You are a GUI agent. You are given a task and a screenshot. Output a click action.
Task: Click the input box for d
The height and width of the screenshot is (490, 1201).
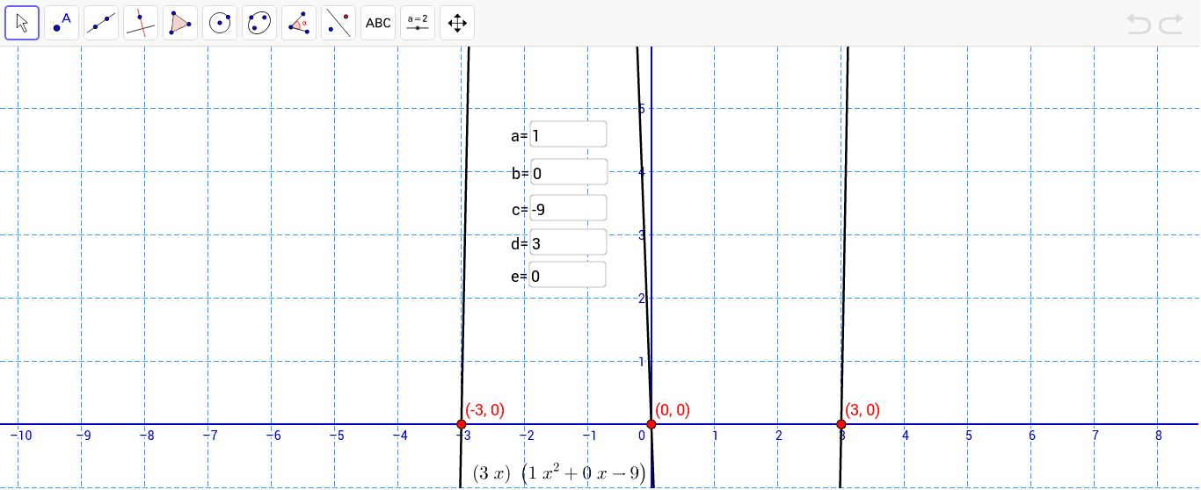click(x=568, y=242)
